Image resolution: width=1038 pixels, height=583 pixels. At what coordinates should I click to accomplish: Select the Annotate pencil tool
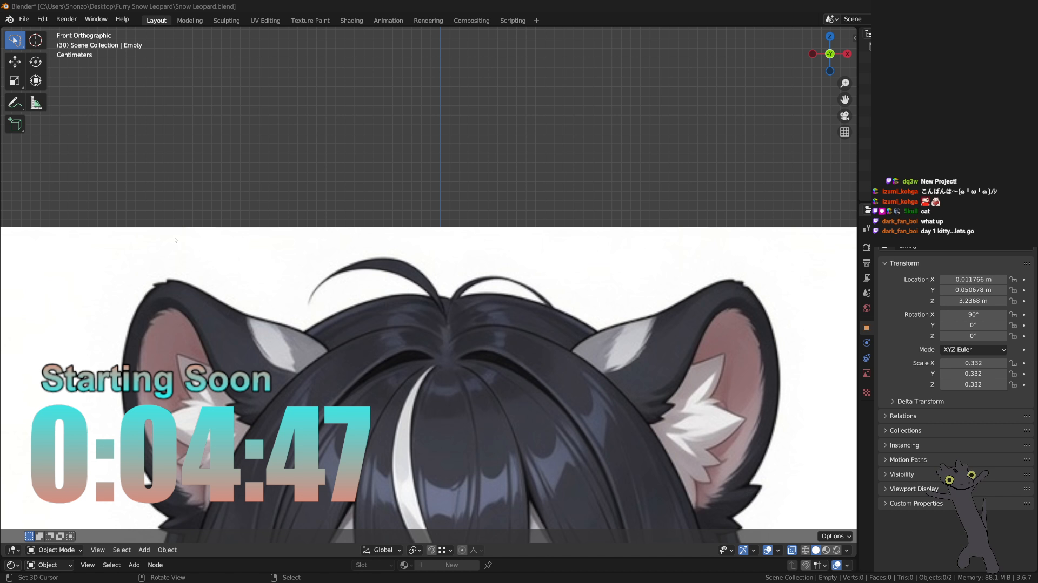point(15,103)
